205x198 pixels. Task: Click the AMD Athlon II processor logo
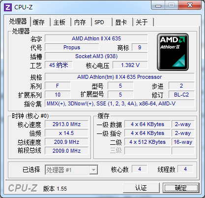click(173, 52)
